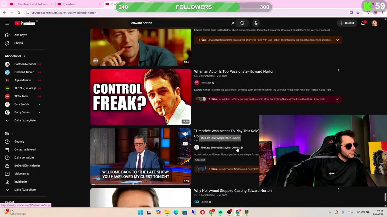Open Daha sonra izle list
Screen dimensions: 387x217
coord(24,158)
